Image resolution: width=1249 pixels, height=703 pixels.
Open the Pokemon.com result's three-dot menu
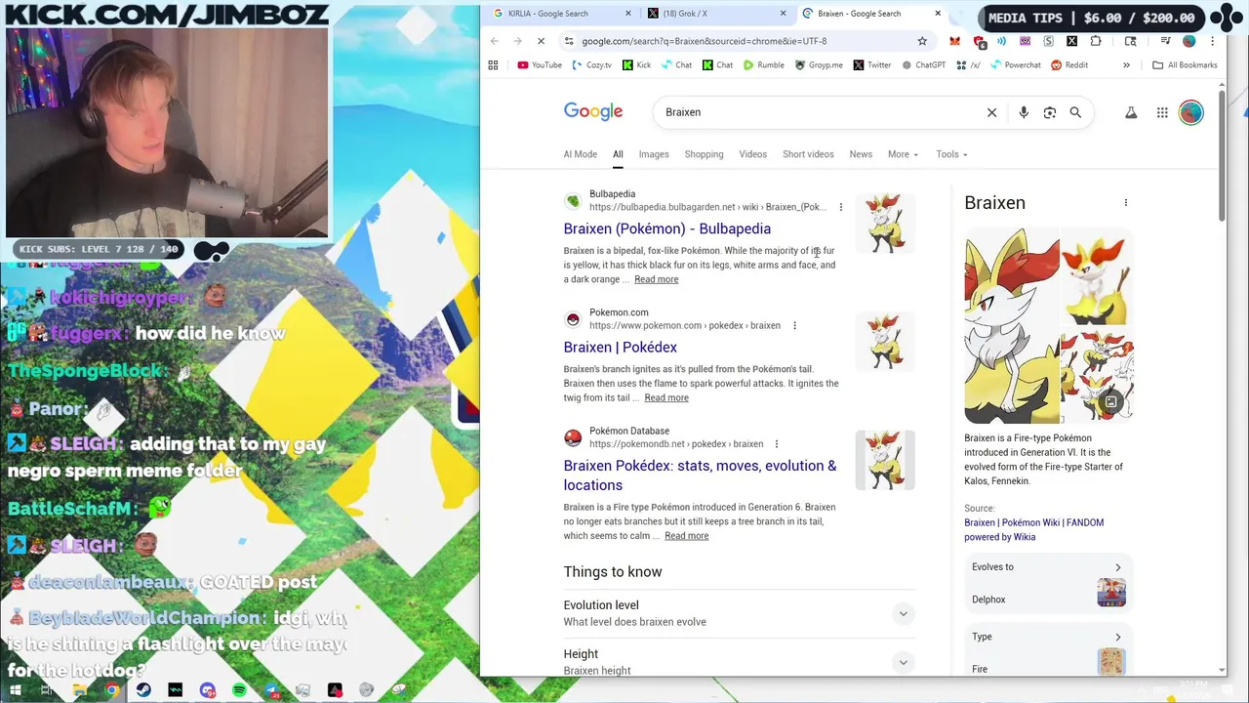coord(794,325)
